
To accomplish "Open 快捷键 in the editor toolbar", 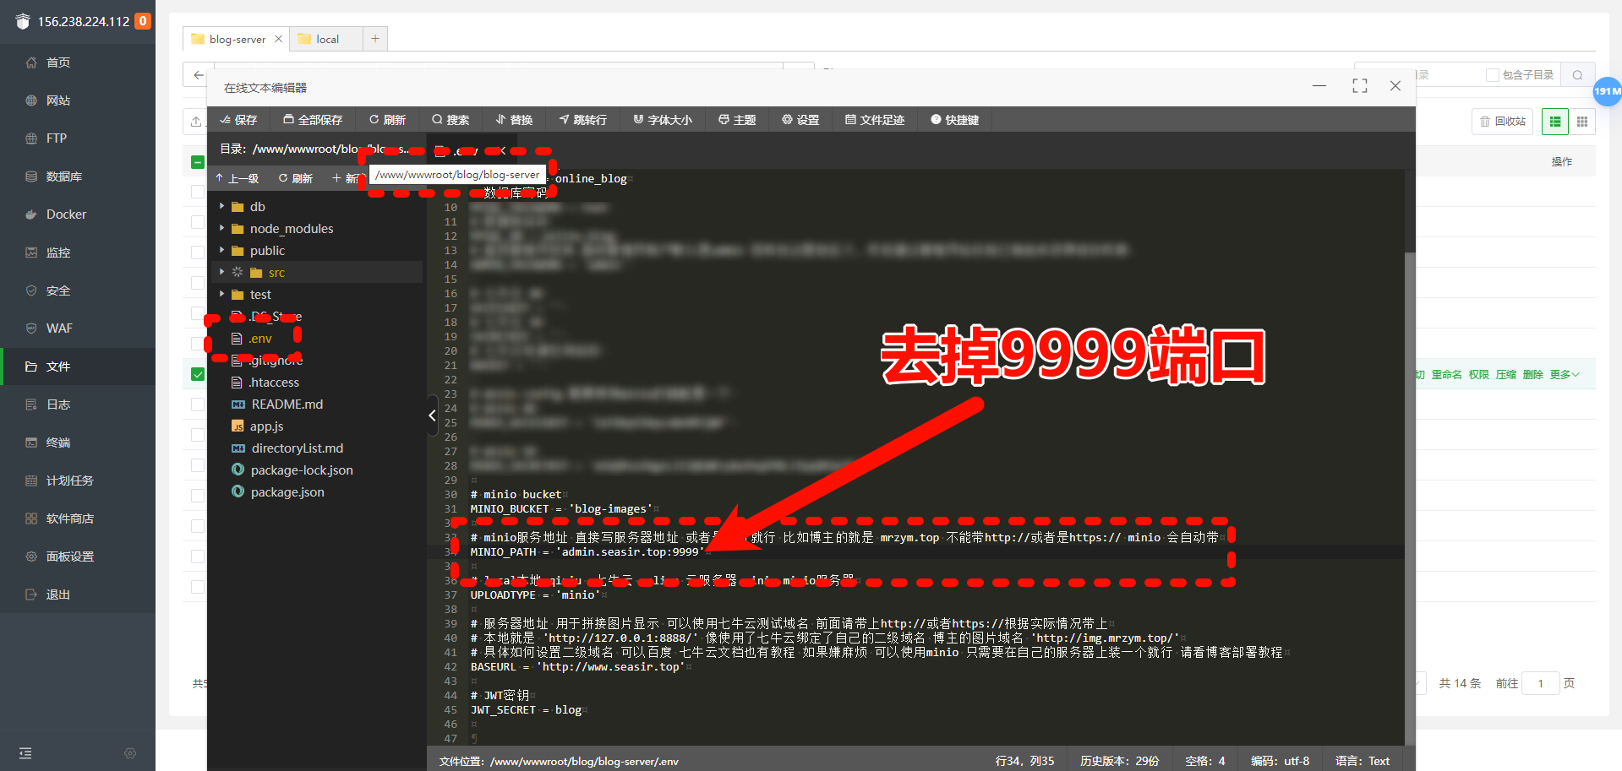I will (955, 120).
